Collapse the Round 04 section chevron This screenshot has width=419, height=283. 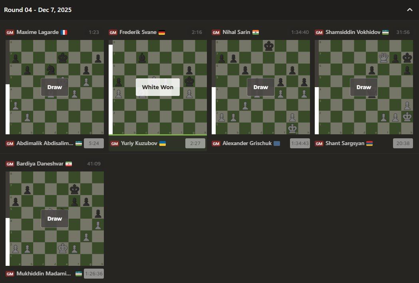click(409, 10)
